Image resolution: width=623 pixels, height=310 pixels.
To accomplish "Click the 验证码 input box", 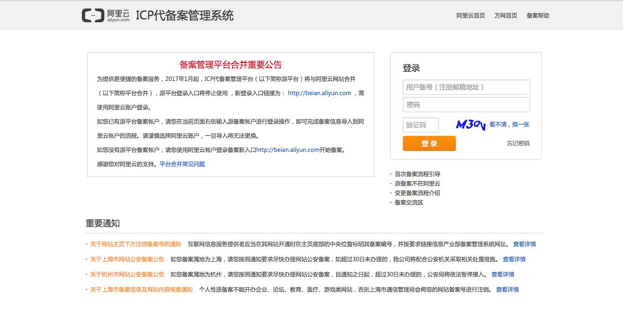I will pyautogui.click(x=420, y=125).
